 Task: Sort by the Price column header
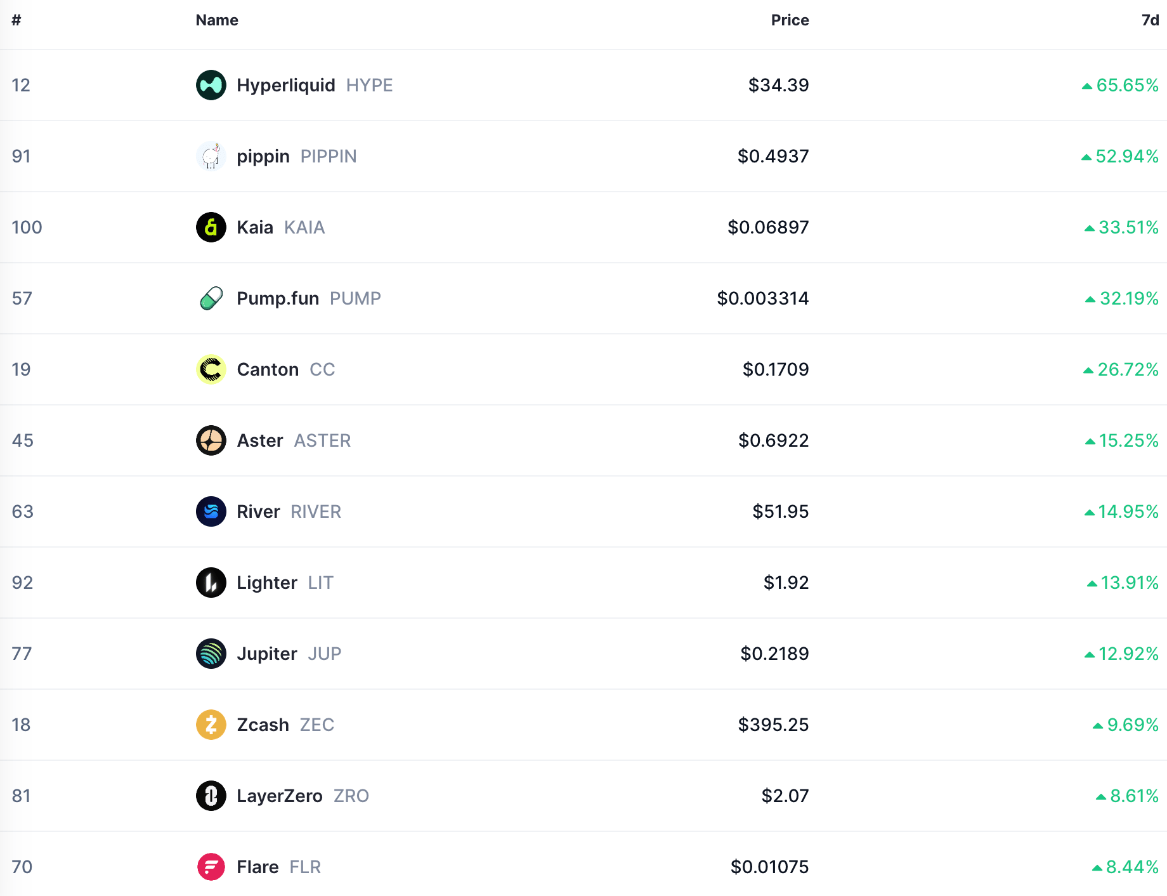790,20
